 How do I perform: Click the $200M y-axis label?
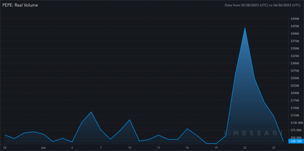click(295, 93)
